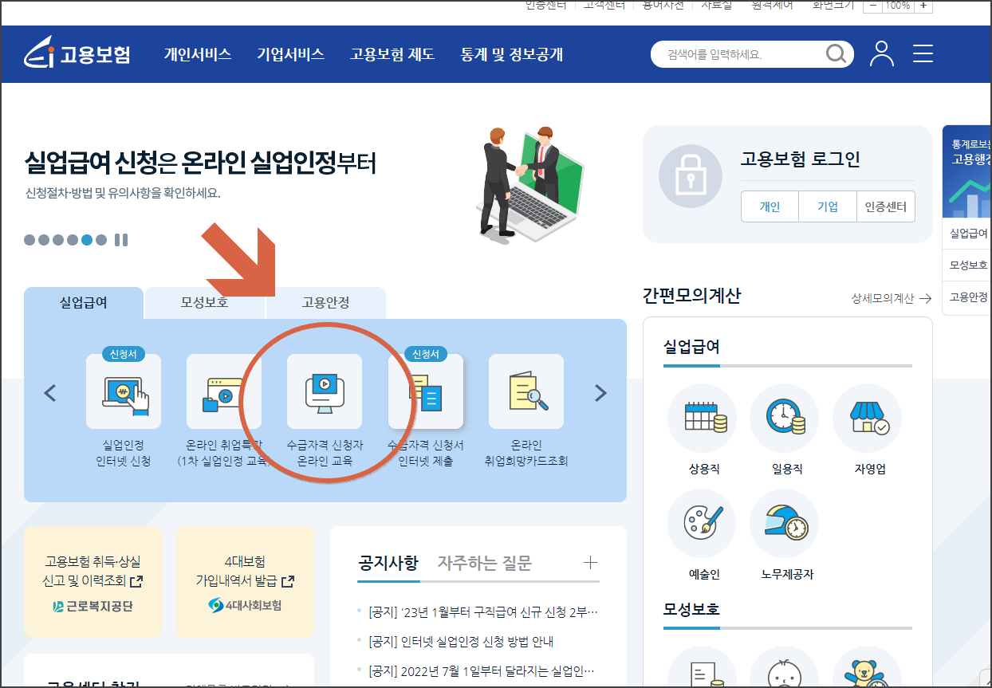Click the 인증센터 login button
Viewport: 992px width, 688px height.
point(886,206)
